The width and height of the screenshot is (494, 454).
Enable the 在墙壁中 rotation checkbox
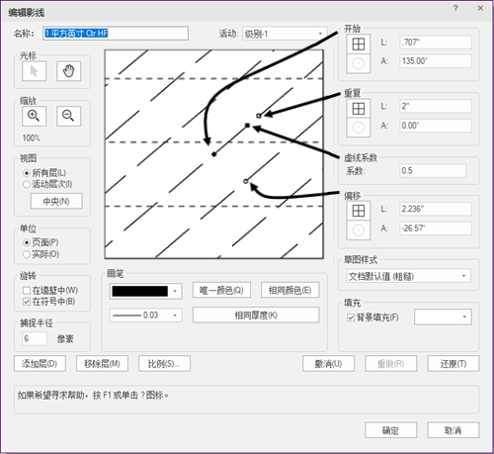27,291
